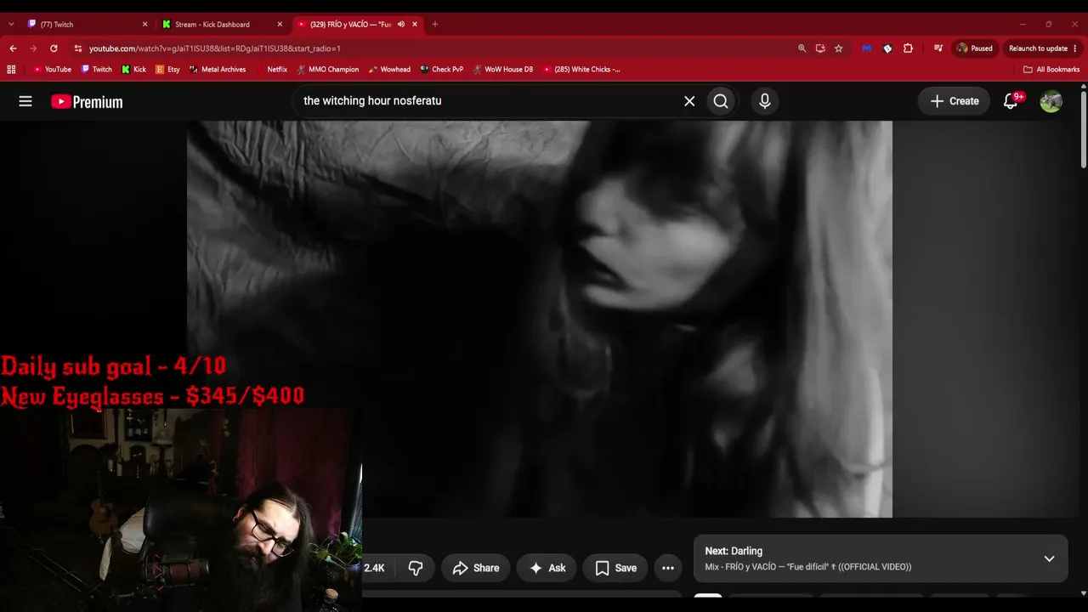Bookmark this page with the star
This screenshot has width=1088, height=612.
click(839, 48)
